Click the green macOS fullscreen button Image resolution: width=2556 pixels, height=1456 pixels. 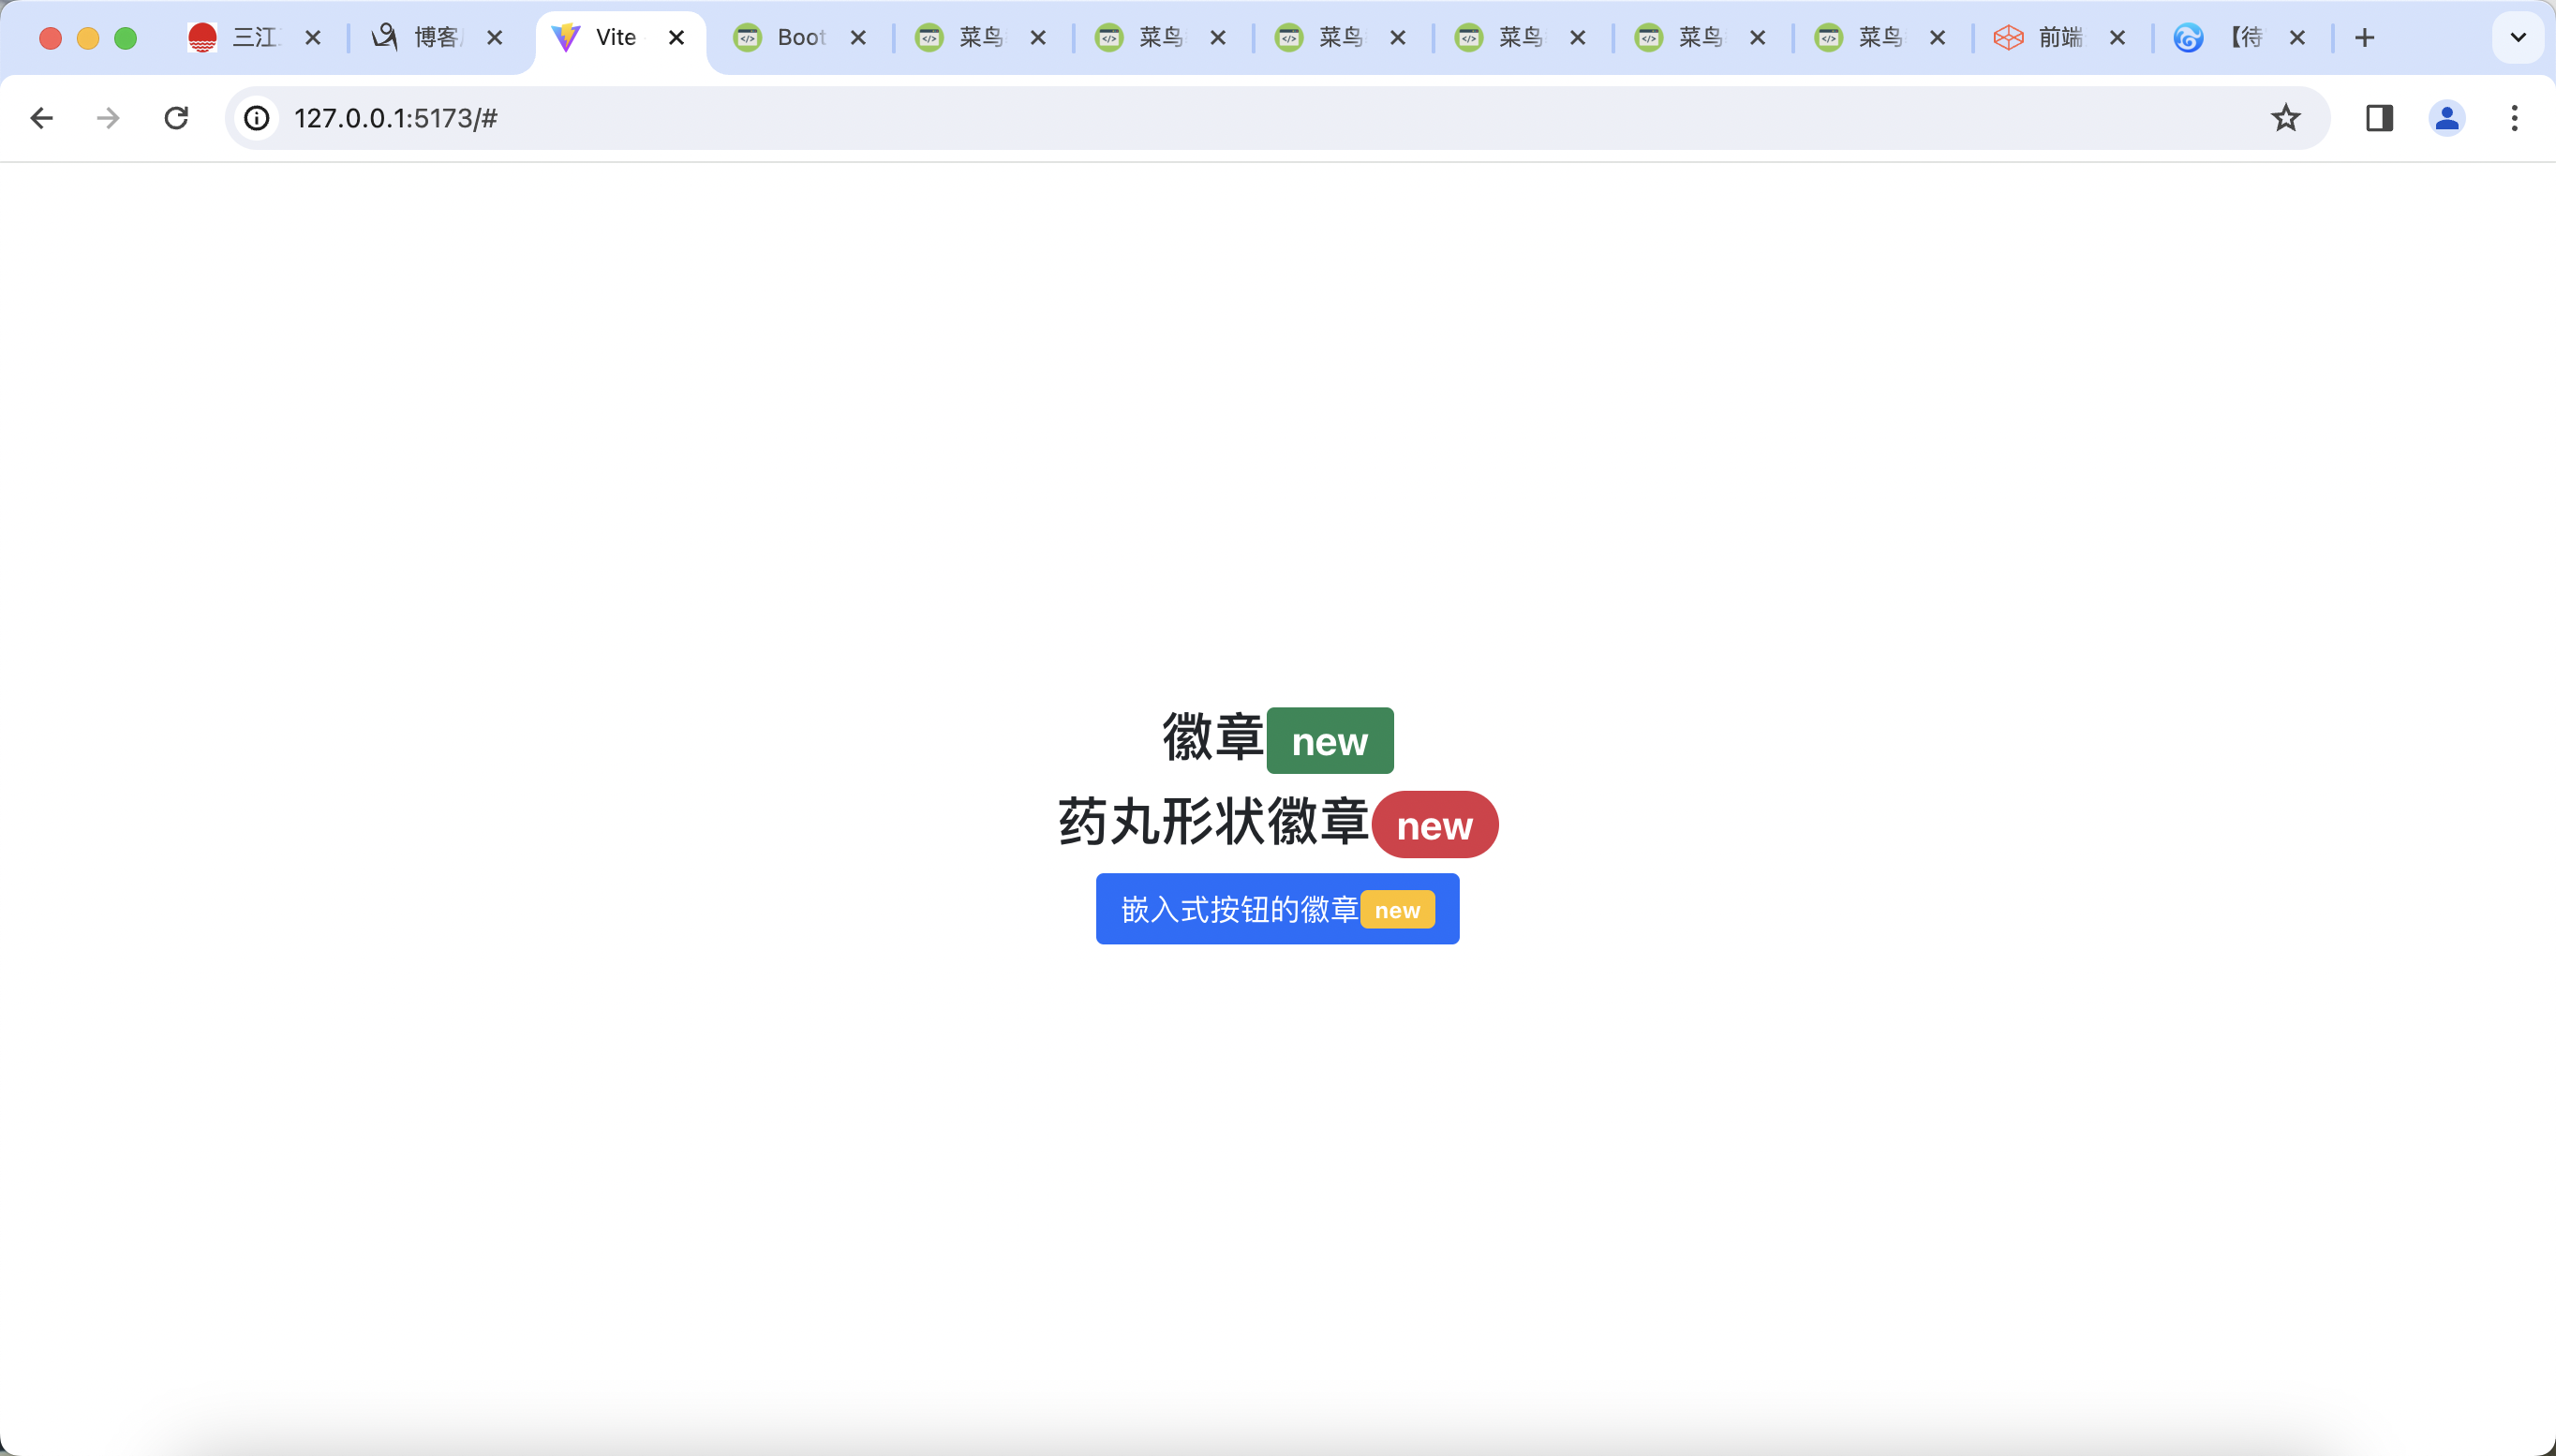click(x=126, y=38)
